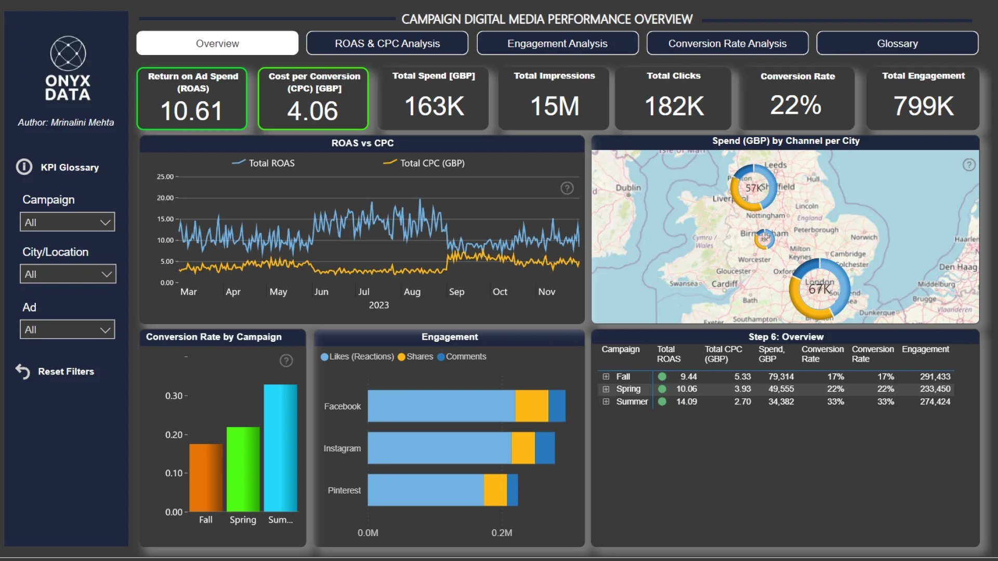Click the Pinterest comments bar segment
Image resolution: width=998 pixels, height=561 pixels.
(513, 490)
